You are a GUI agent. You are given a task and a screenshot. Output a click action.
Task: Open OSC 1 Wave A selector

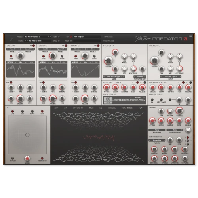click(13, 49)
